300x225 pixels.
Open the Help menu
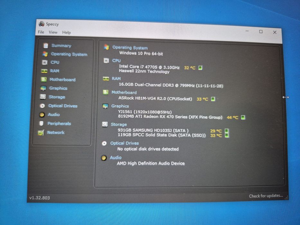coord(66,32)
